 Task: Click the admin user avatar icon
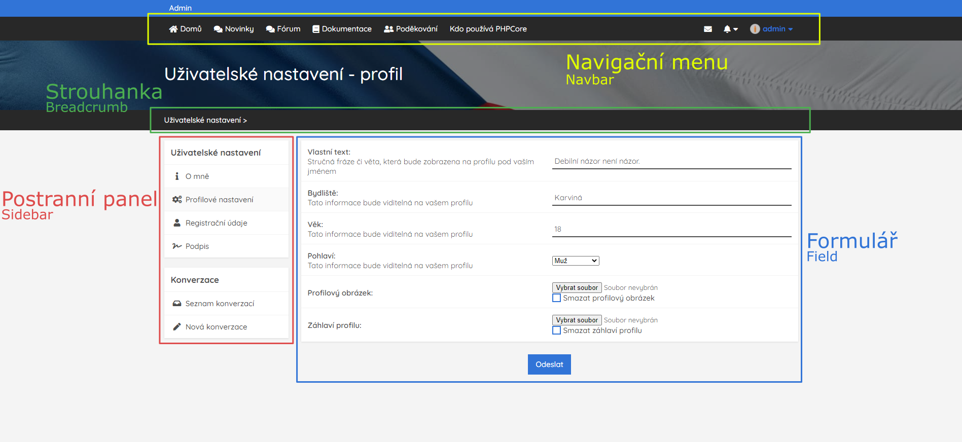pos(755,29)
